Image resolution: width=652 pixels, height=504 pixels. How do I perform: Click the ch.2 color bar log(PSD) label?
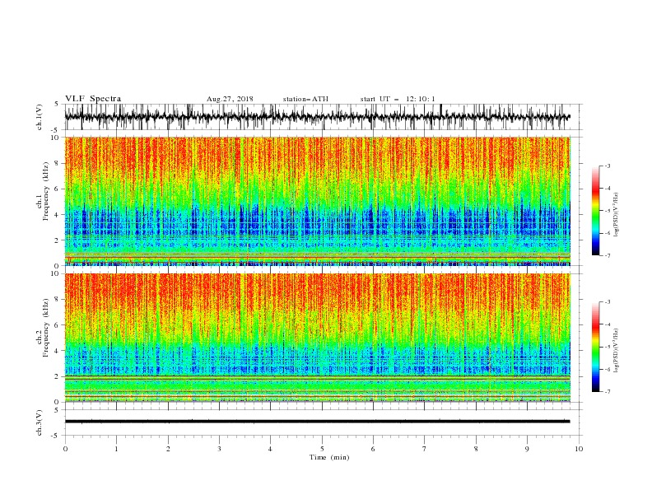tap(617, 350)
